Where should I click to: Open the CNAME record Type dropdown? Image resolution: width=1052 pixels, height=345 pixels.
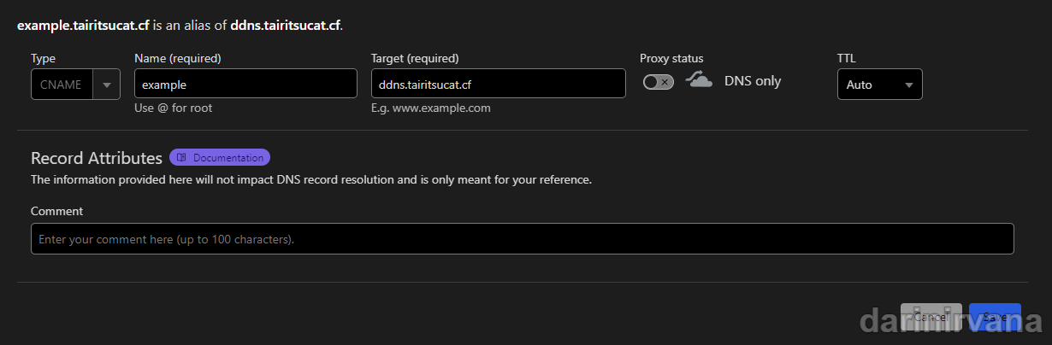click(62, 85)
